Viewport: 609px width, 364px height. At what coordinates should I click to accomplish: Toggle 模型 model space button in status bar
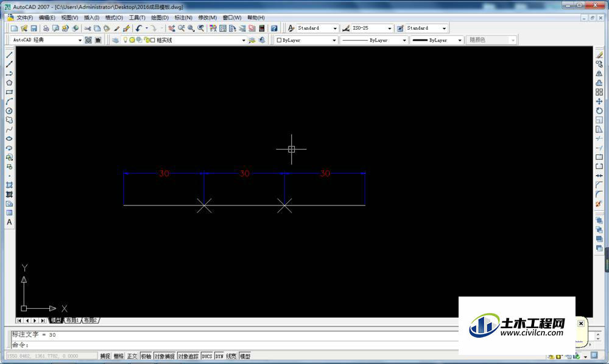click(x=245, y=356)
